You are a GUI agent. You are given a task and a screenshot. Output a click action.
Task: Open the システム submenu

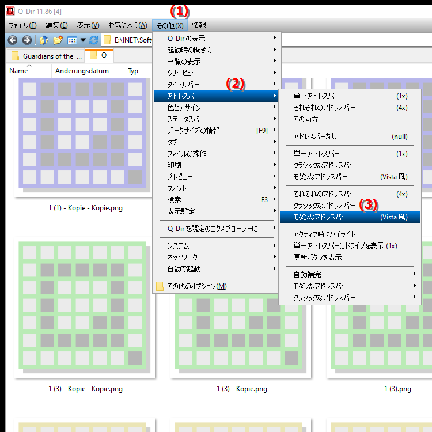click(x=216, y=246)
